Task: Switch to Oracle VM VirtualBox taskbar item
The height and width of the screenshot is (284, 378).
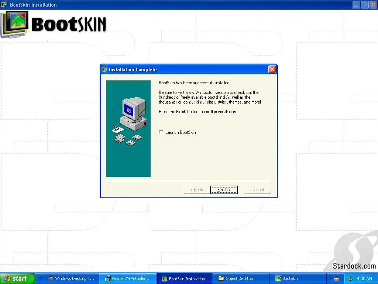Action: tap(128, 278)
